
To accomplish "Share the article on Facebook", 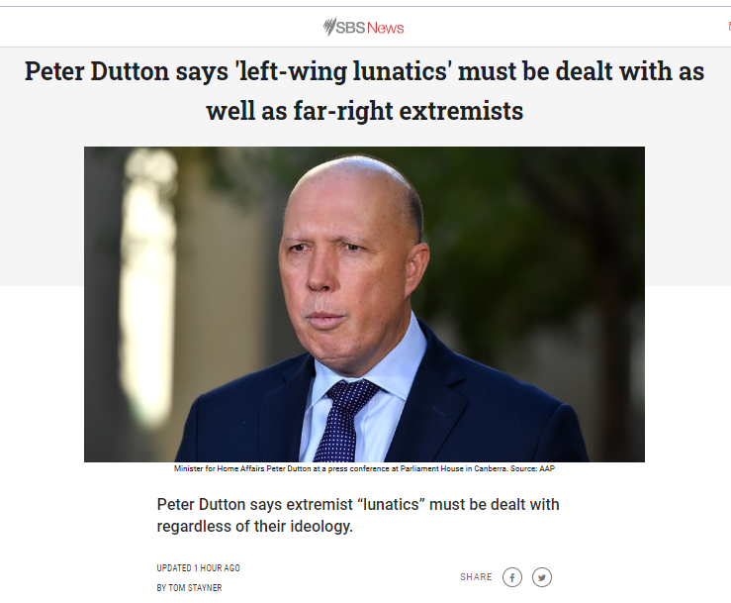I will click(511, 577).
